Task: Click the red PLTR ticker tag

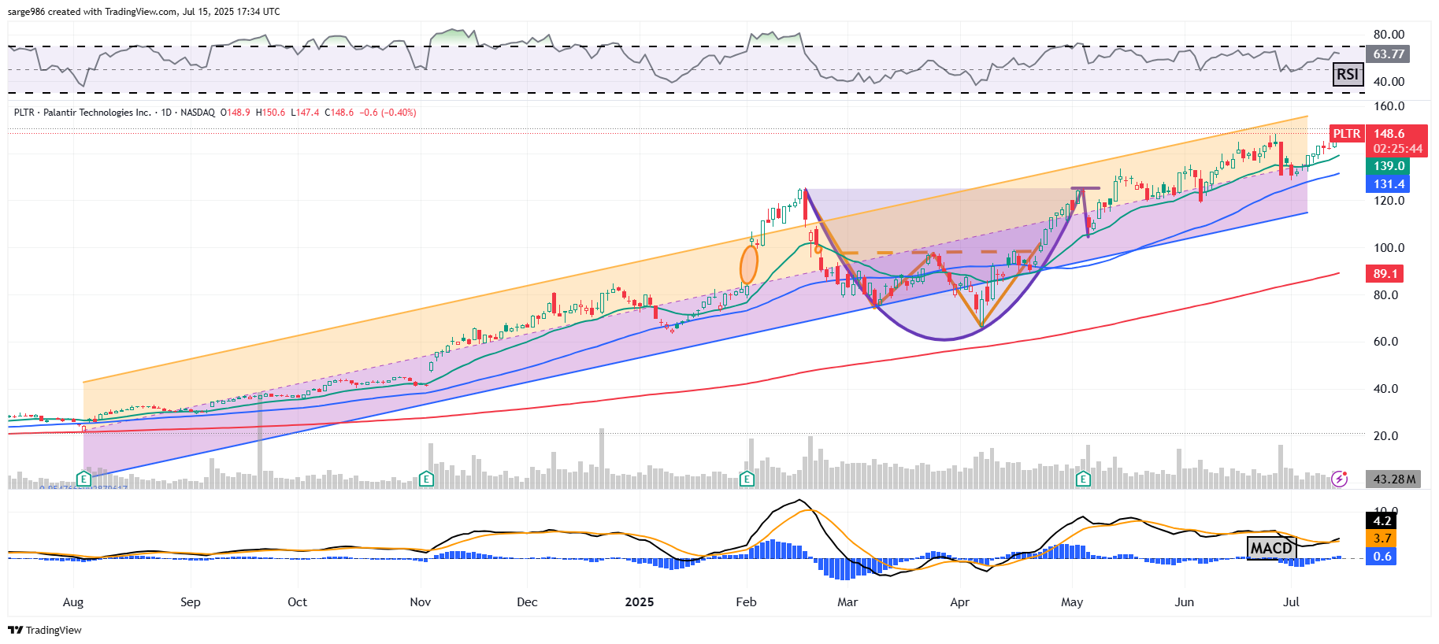Action: pyautogui.click(x=1347, y=134)
